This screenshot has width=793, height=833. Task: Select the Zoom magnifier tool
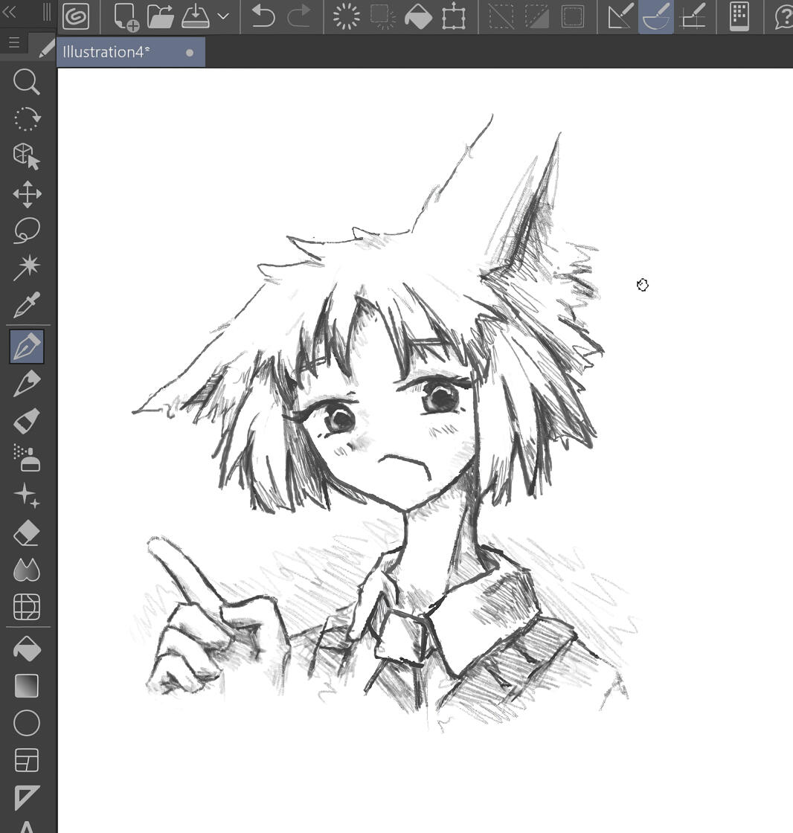point(27,82)
